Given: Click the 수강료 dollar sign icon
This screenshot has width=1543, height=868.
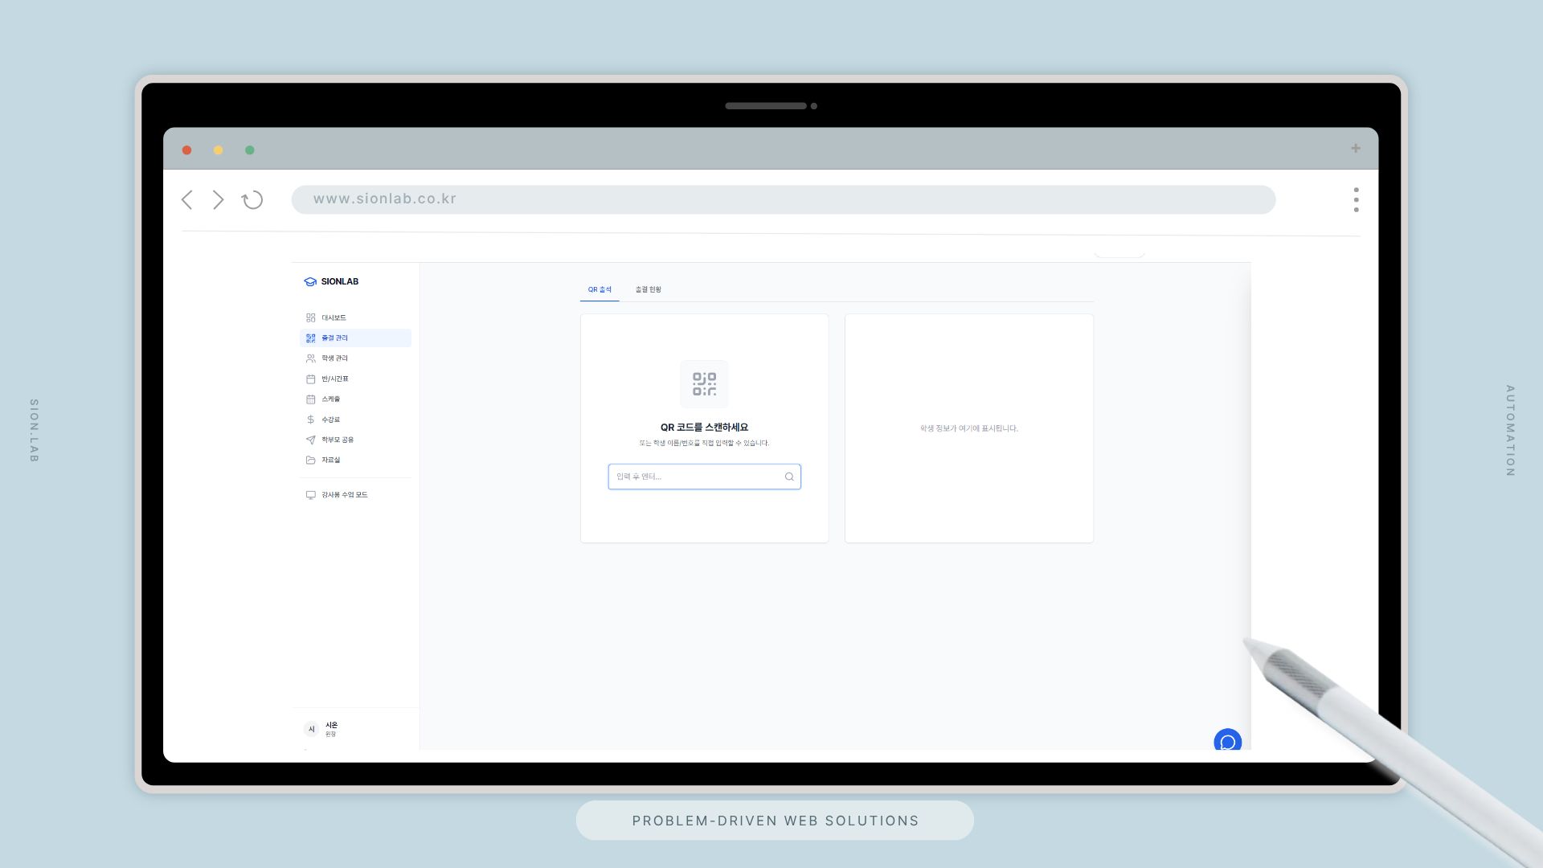Looking at the screenshot, I should [311, 420].
